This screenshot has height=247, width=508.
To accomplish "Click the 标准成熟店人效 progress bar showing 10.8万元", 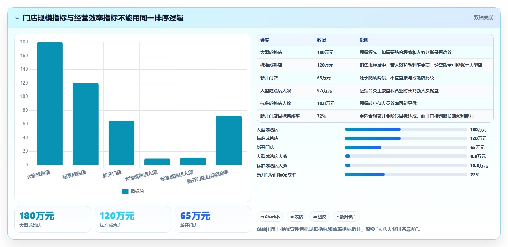I will coord(406,165).
